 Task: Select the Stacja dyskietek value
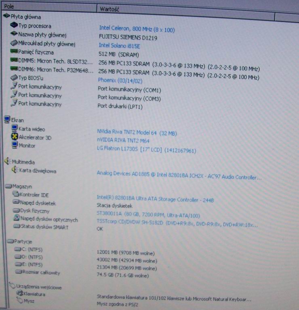tap(114, 206)
